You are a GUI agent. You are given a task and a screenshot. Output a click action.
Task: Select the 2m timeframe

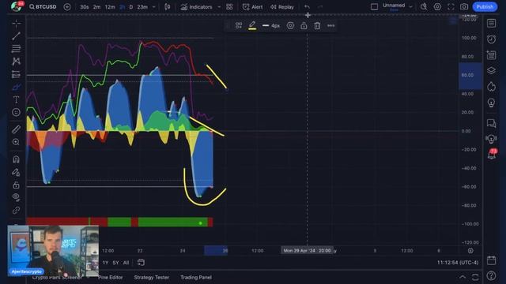(96, 7)
